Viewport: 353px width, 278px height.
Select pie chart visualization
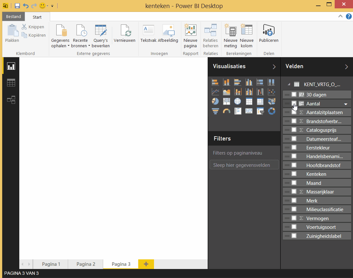(215, 101)
